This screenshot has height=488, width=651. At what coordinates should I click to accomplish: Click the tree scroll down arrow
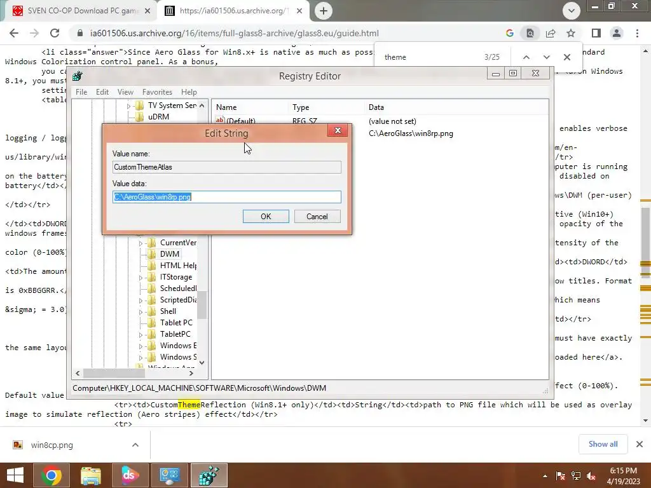pos(202,363)
